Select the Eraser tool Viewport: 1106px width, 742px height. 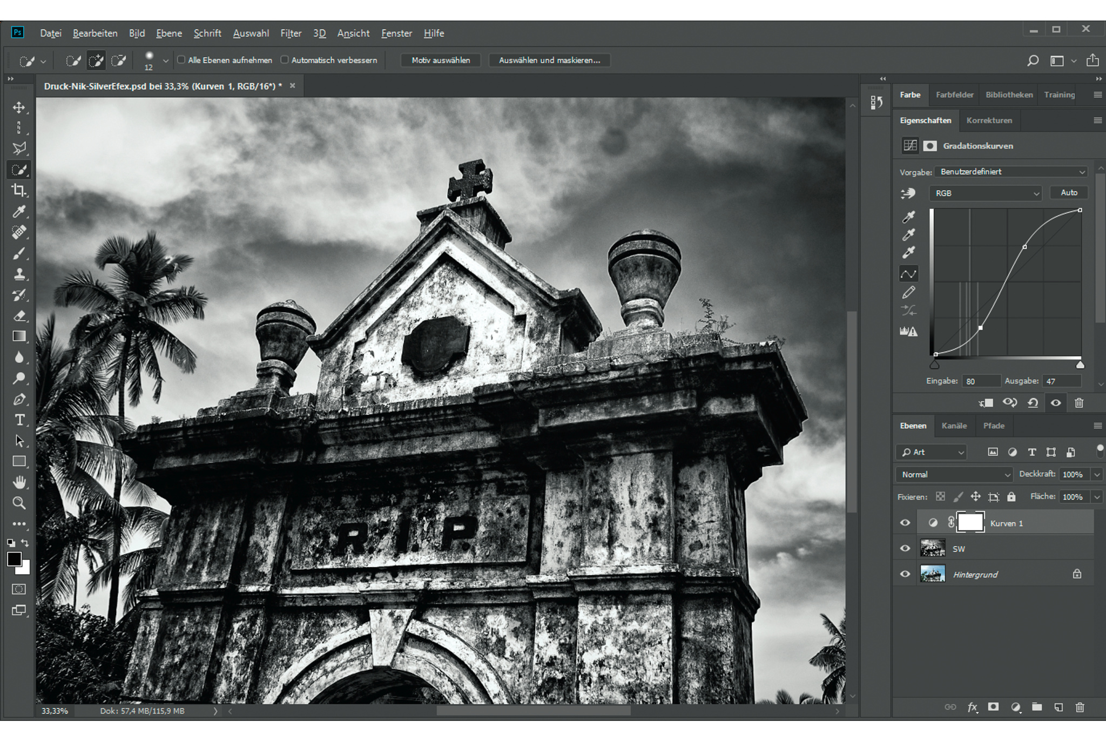[19, 316]
